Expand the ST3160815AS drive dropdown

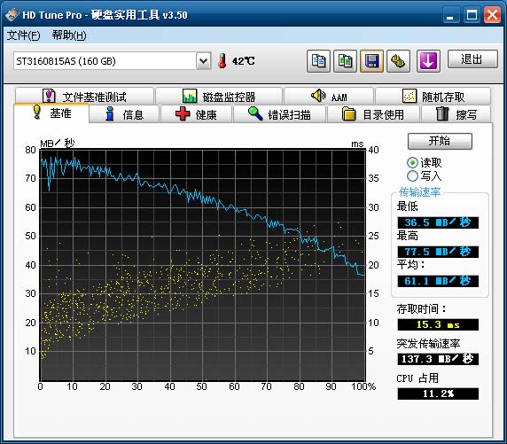pos(203,61)
